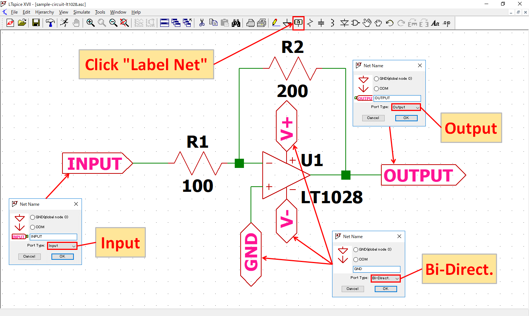Cascade windows using the cascade icon
The width and height of the screenshot is (529, 316).
tap(176, 23)
